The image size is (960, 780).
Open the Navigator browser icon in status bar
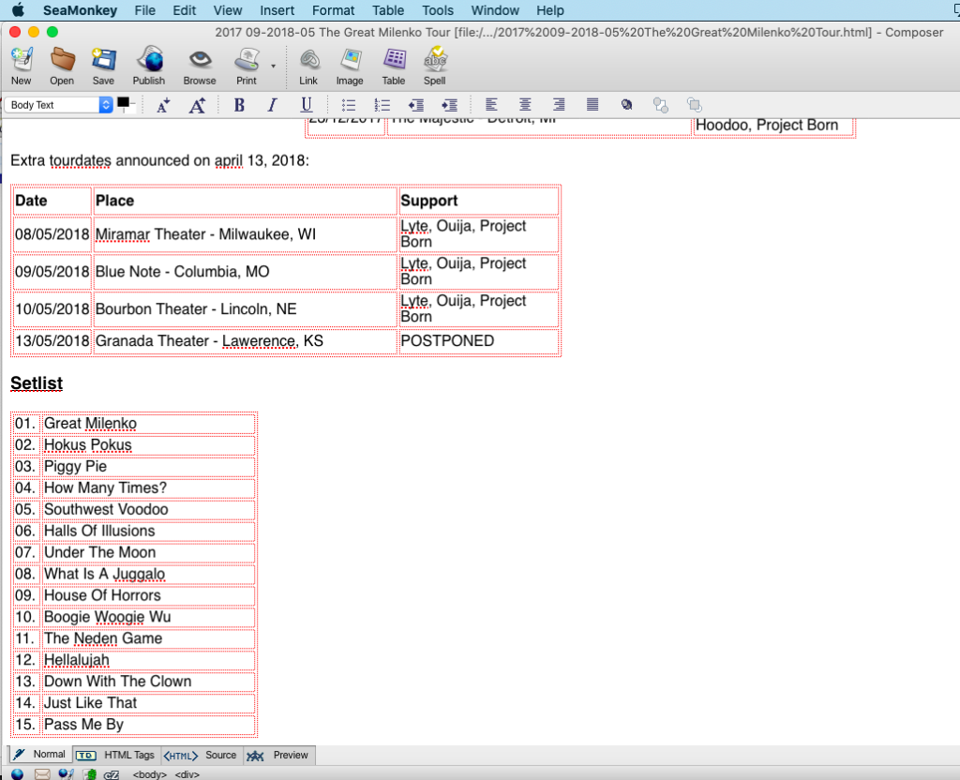click(x=17, y=774)
